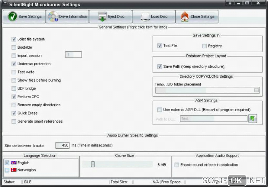Click the house icon for Close Settings

[185, 16]
